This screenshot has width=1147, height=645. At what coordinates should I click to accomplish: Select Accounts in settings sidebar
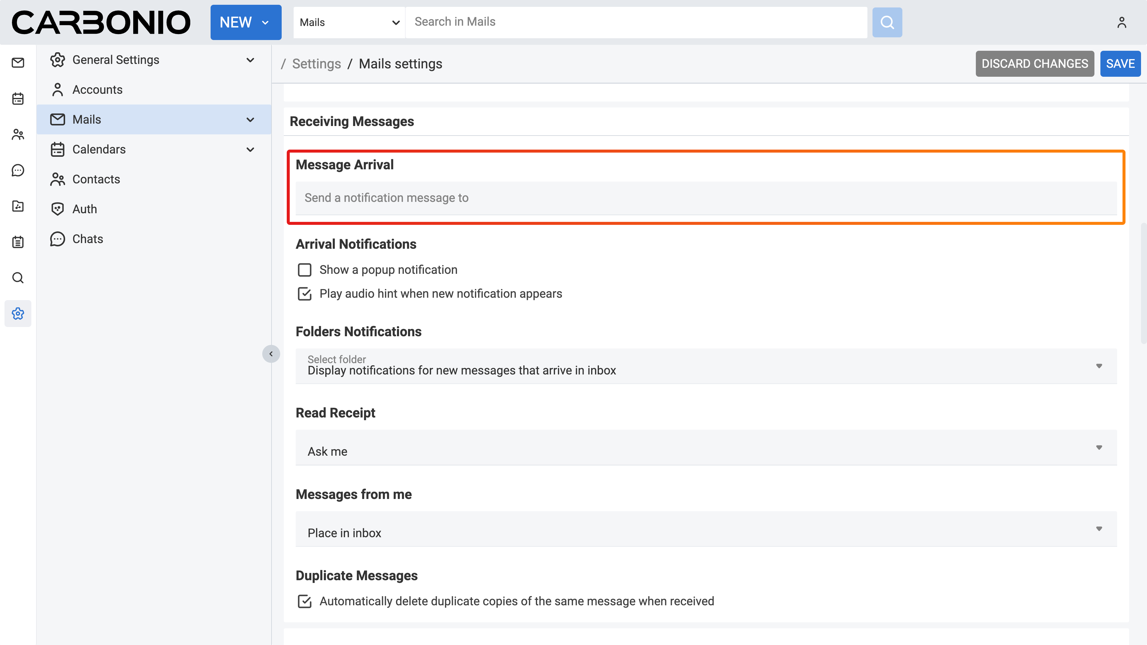coord(97,90)
